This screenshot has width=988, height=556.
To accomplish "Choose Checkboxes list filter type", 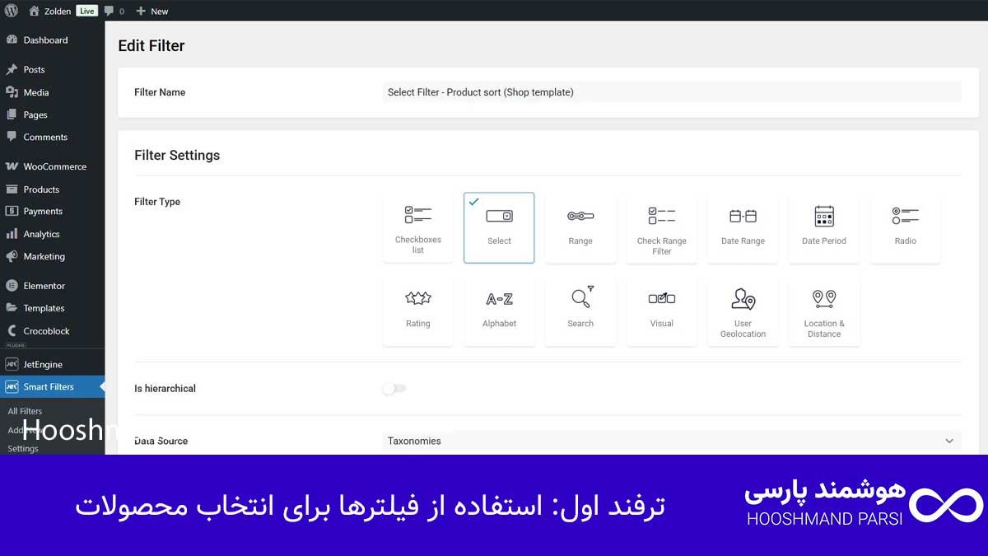I will (417, 227).
